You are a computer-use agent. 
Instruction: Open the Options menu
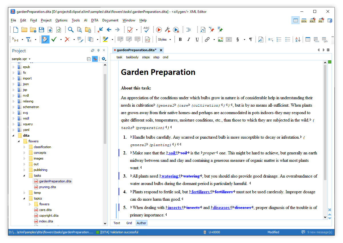pyautogui.click(x=61, y=20)
